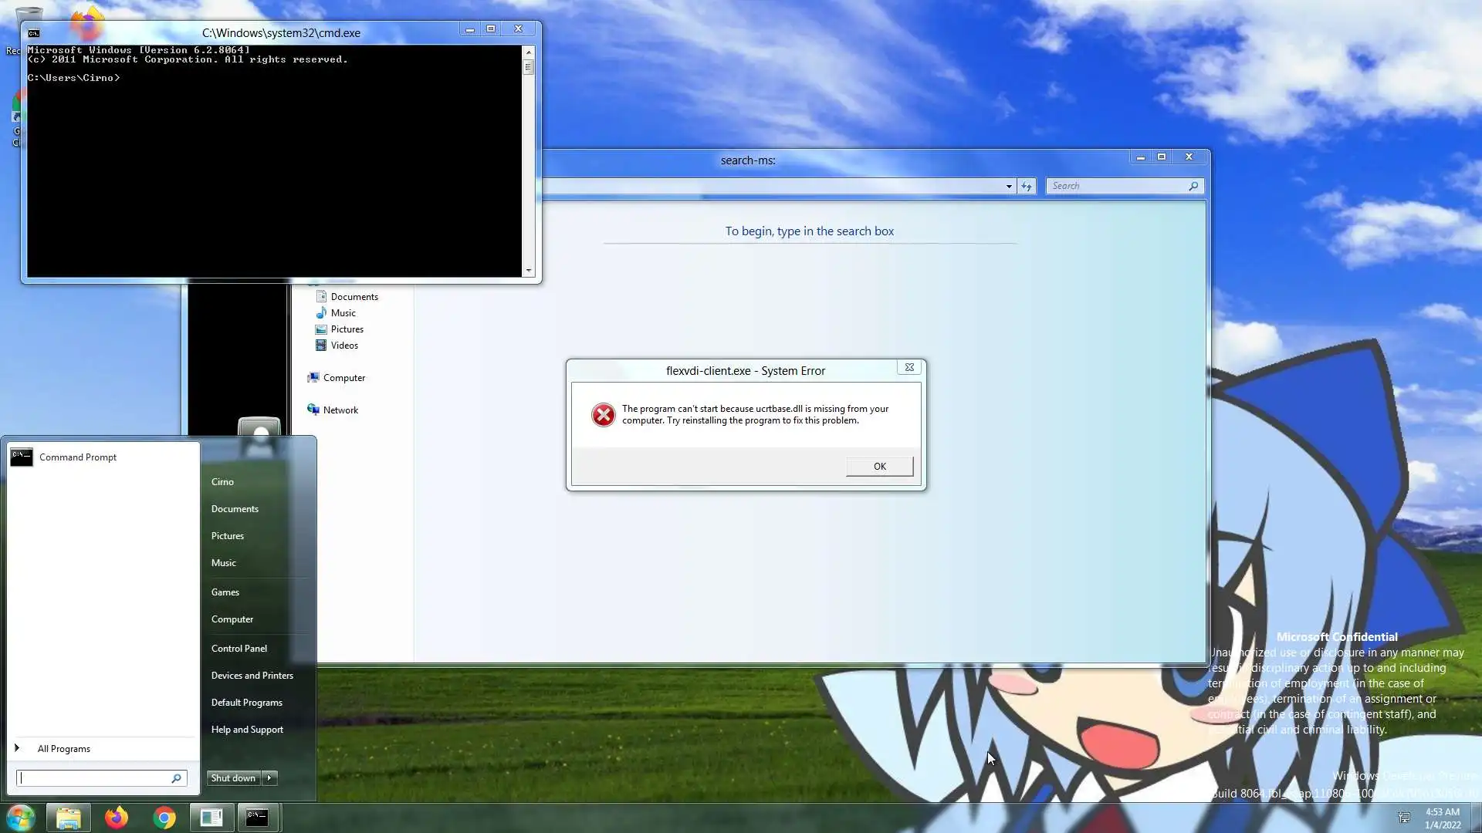The image size is (1482, 833).
Task: Click the Start orb button
Action: pos(21,817)
